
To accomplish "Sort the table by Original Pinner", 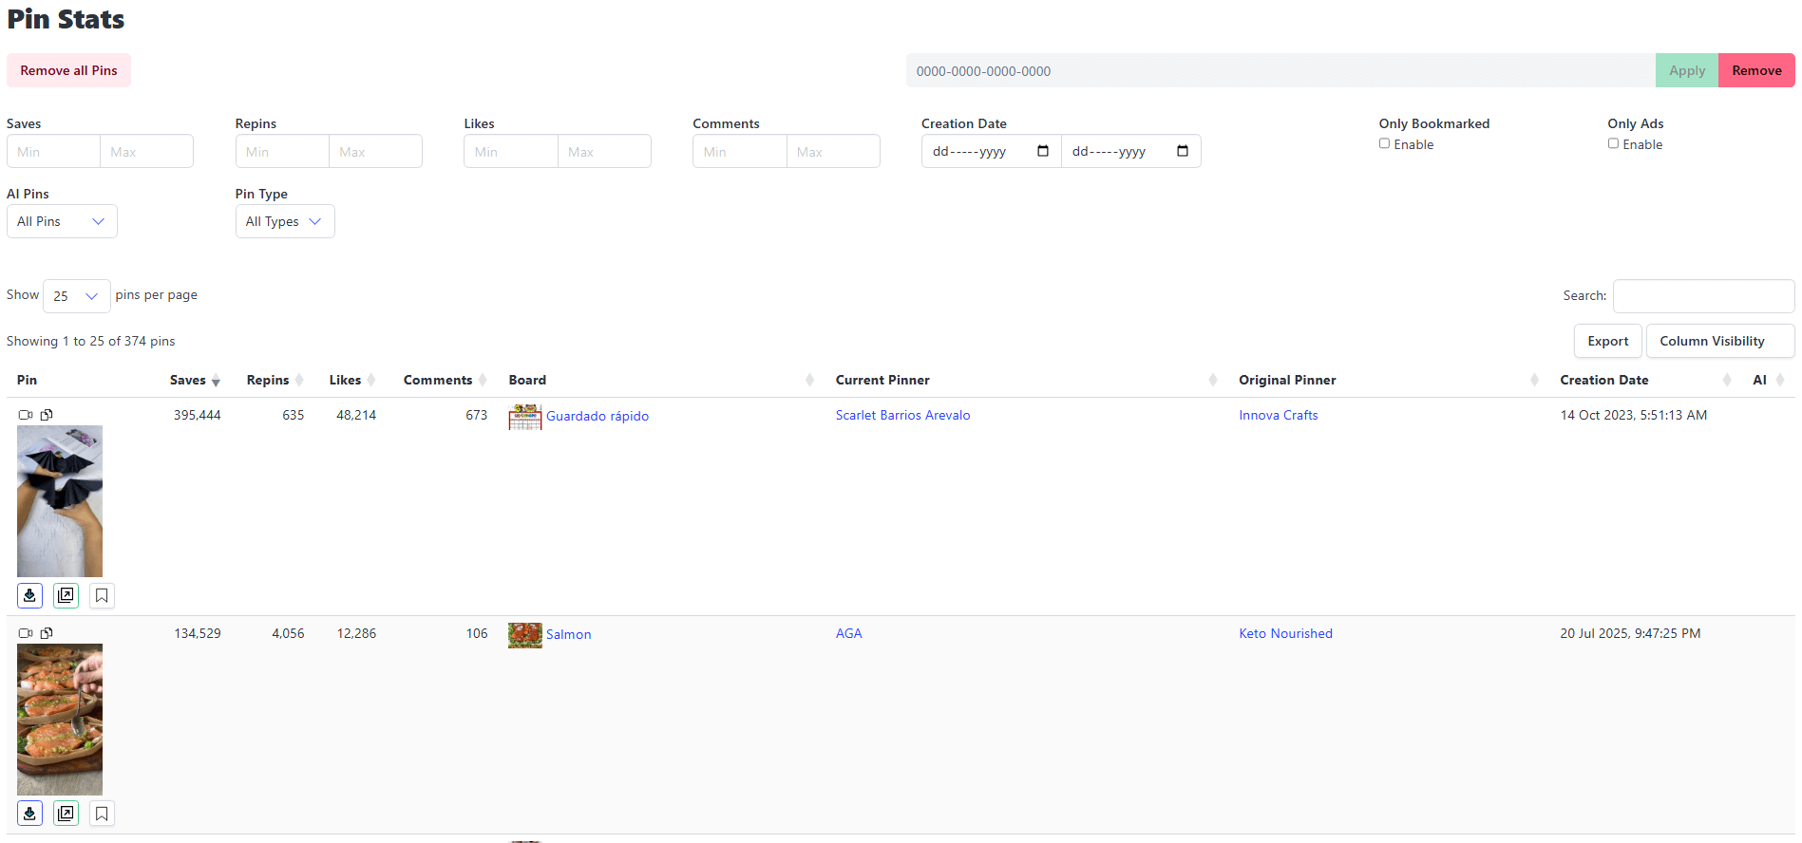I will point(1387,380).
